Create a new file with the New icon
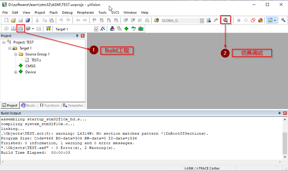Screen dimensions: 288x171 point(6,20)
